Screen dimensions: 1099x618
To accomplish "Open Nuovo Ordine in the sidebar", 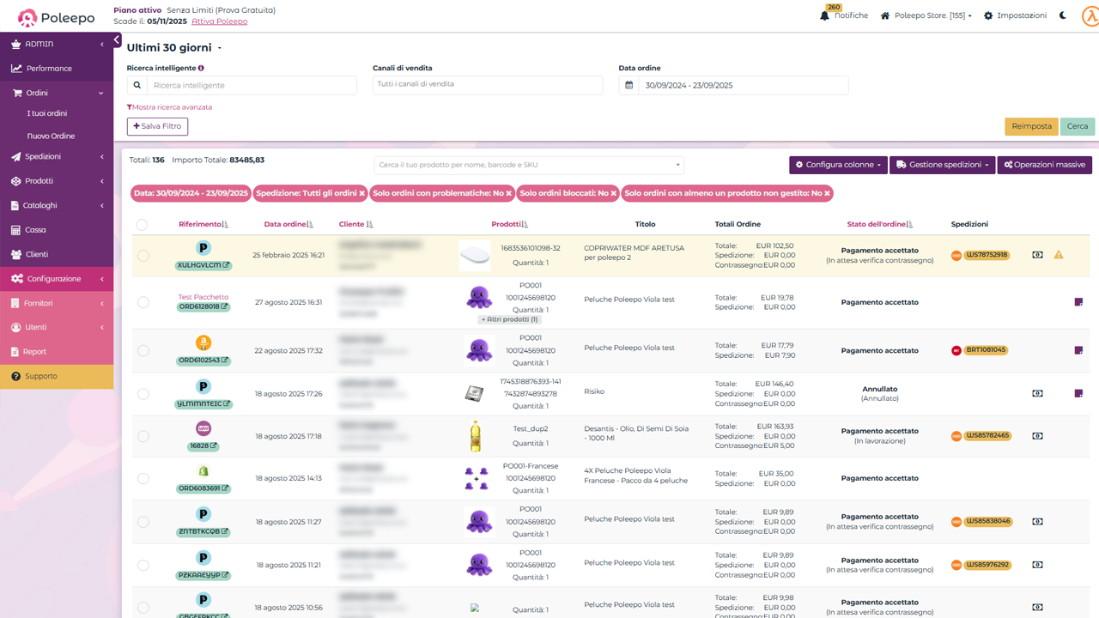I will pos(51,136).
